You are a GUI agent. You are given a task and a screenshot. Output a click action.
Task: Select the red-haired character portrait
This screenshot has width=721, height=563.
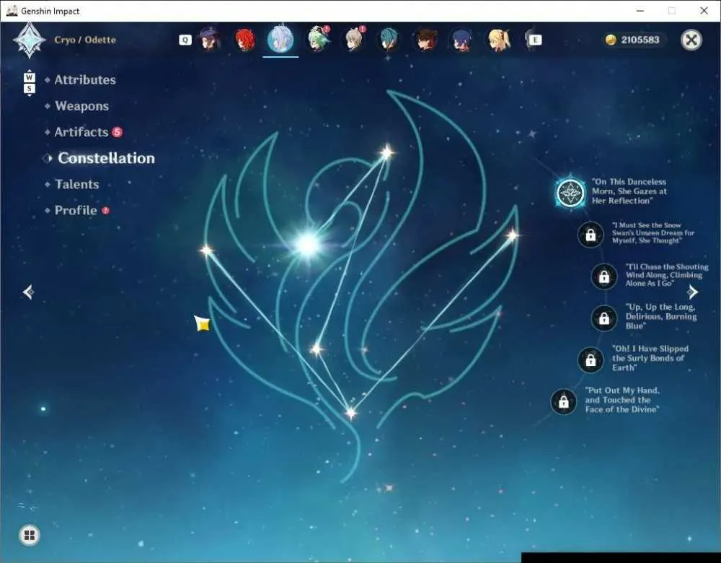tap(244, 40)
